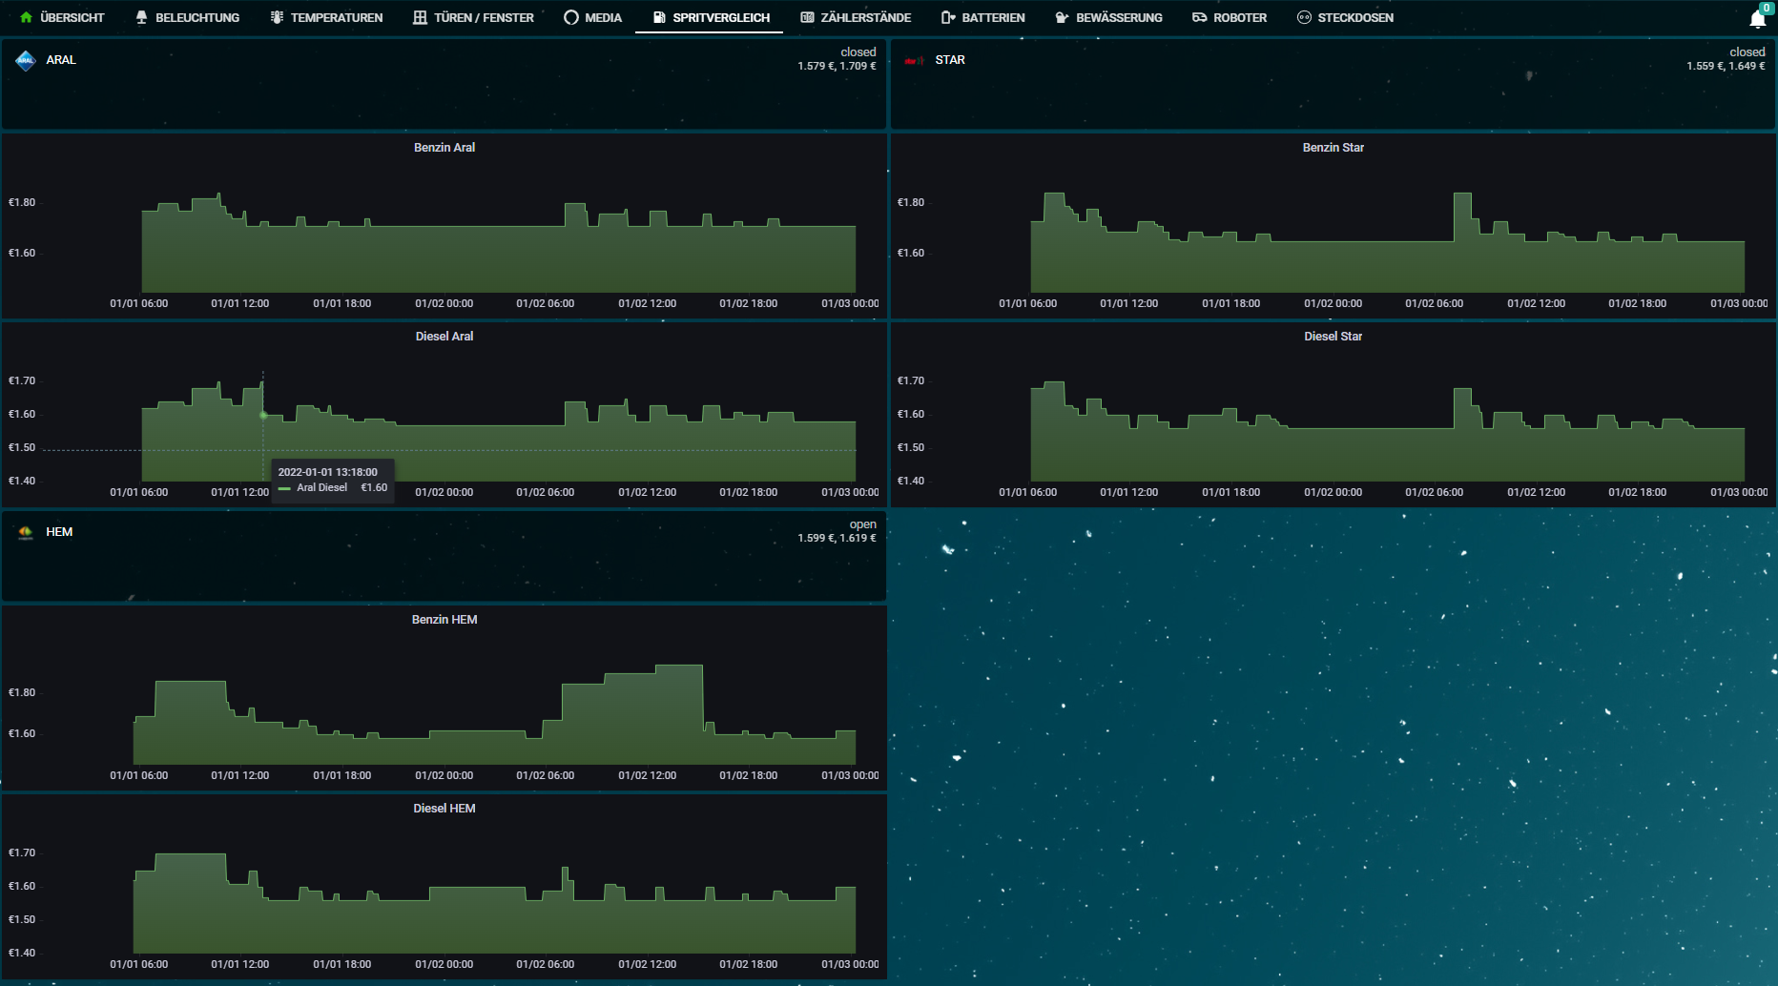
Task: Click the battery icon of Batterien
Action: [948, 17]
